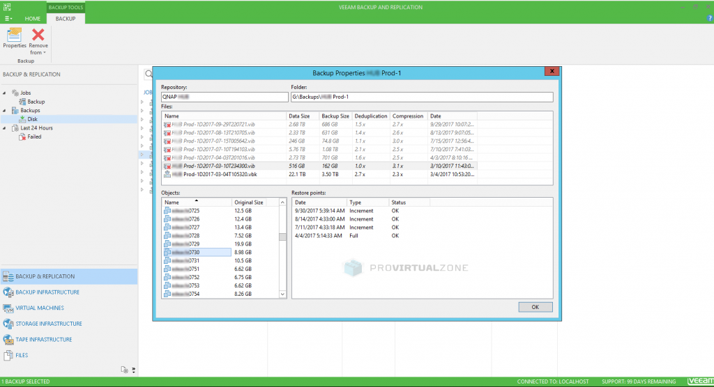Viewport: 714px width, 387px height.
Task: Click the Tape Infrastructure icon
Action: click(x=8, y=340)
